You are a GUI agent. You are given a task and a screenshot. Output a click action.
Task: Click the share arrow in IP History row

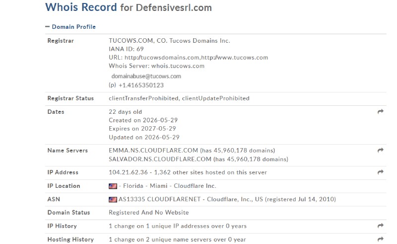[x=380, y=226]
